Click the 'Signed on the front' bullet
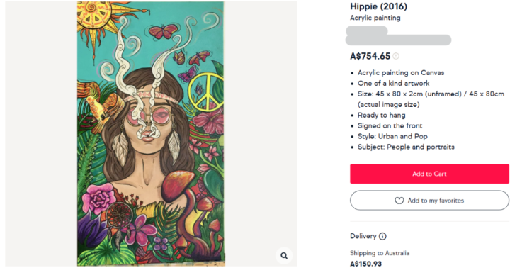Screen dimensions: 522x280 [390, 125]
